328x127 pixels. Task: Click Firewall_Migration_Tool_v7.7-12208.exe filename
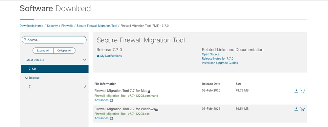click(x=122, y=114)
